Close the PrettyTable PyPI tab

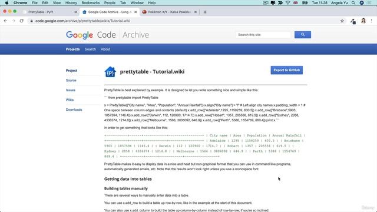[75, 12]
